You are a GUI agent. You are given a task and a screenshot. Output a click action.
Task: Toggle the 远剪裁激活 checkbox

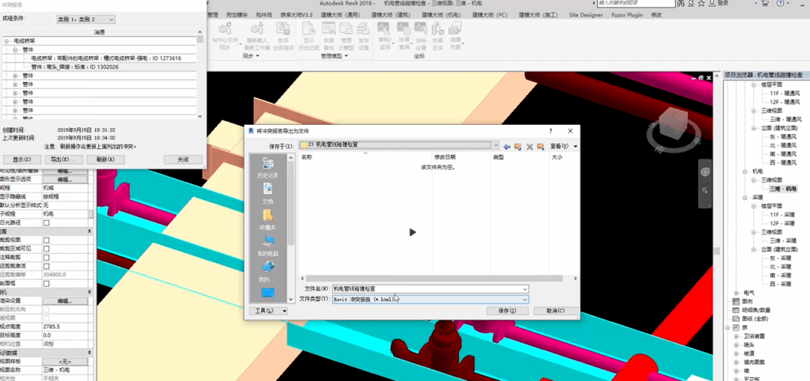point(46,266)
